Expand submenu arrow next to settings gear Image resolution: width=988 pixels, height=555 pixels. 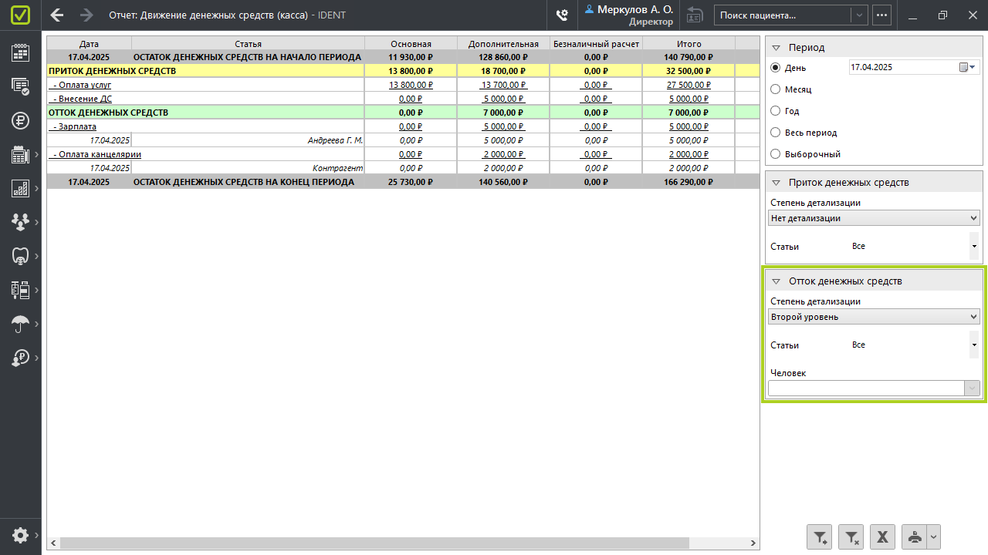36,535
